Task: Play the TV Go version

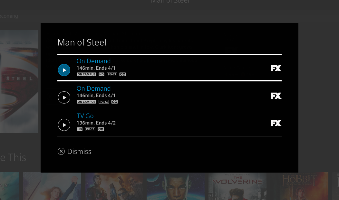Action: [64, 125]
